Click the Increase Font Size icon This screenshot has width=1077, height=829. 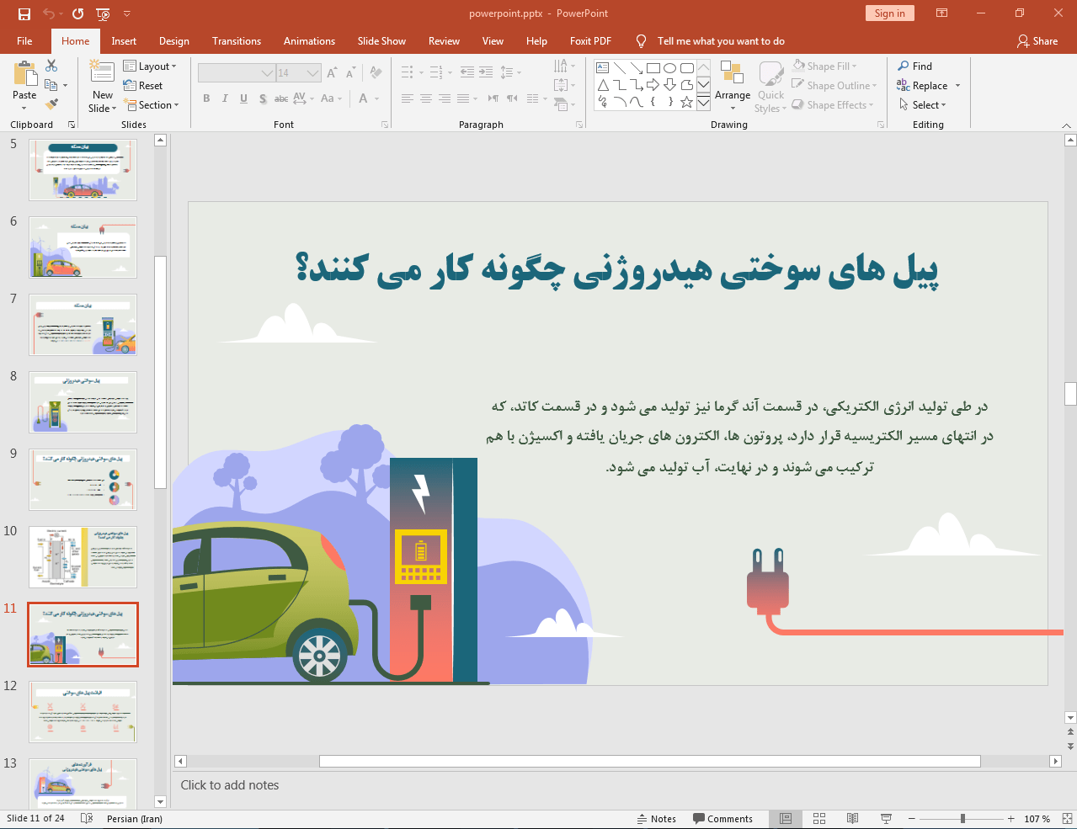tap(333, 73)
